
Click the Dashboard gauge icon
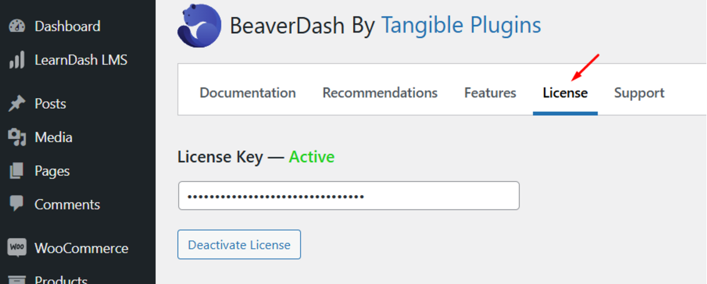pos(17,26)
